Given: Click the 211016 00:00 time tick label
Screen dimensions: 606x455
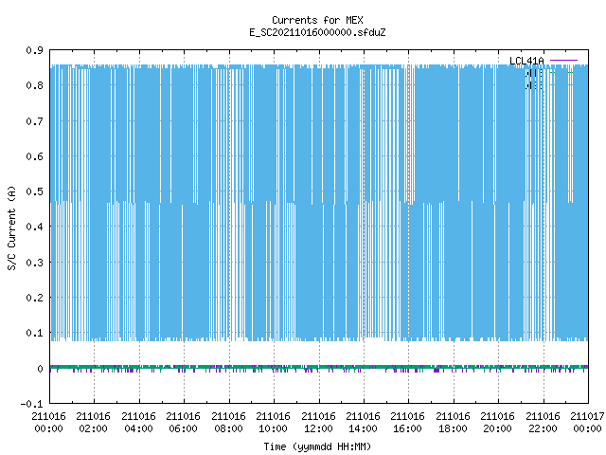Looking at the screenshot, I should [x=48, y=422].
